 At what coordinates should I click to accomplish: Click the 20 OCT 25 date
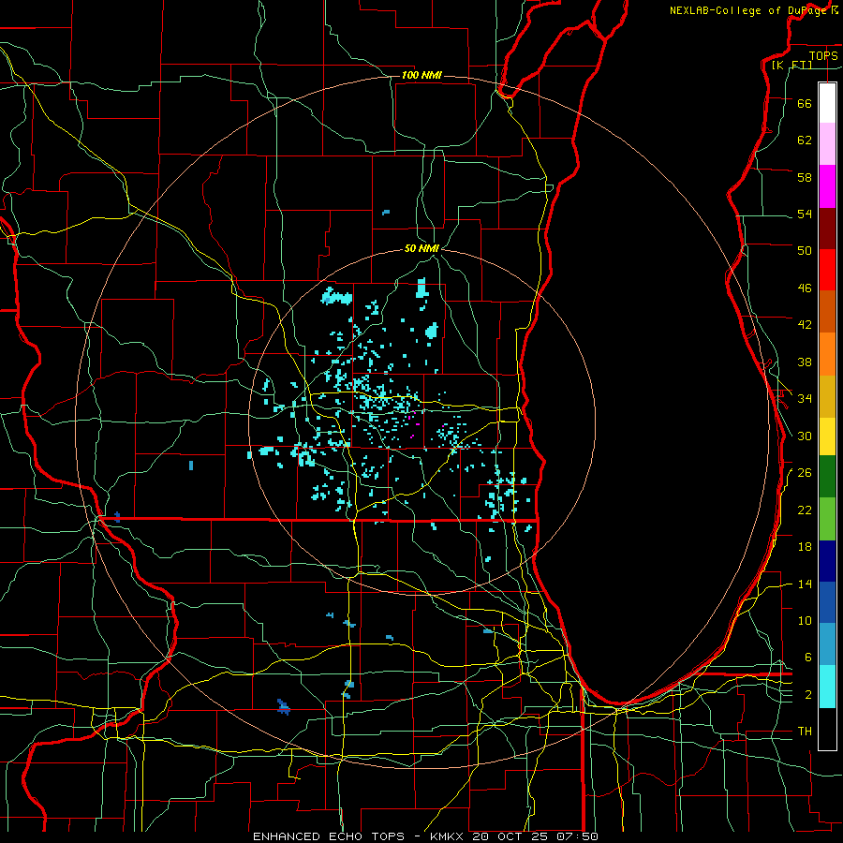pos(511,836)
